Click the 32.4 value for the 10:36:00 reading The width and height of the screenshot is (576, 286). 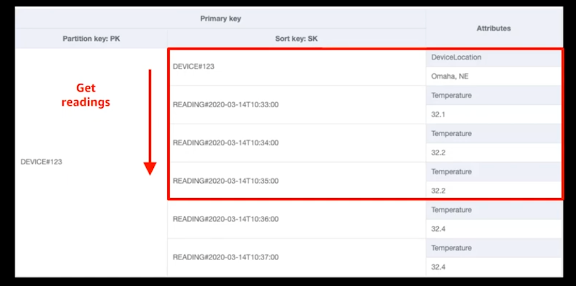pos(438,229)
